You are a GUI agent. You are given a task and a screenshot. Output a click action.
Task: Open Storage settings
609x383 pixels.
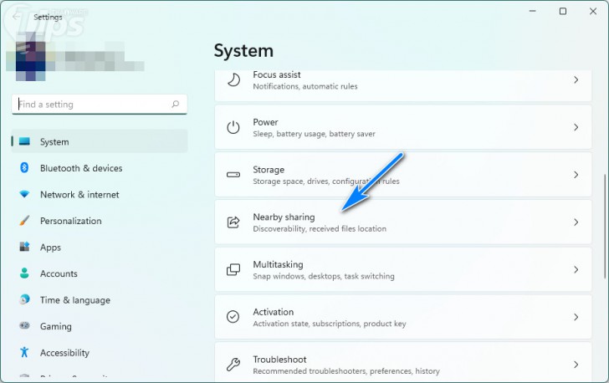point(403,175)
